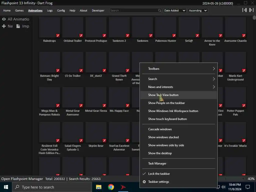This screenshot has height=192, width=256.
Task: Click the Arrow to the Knee title
Action: pyautogui.click(x=212, y=42)
